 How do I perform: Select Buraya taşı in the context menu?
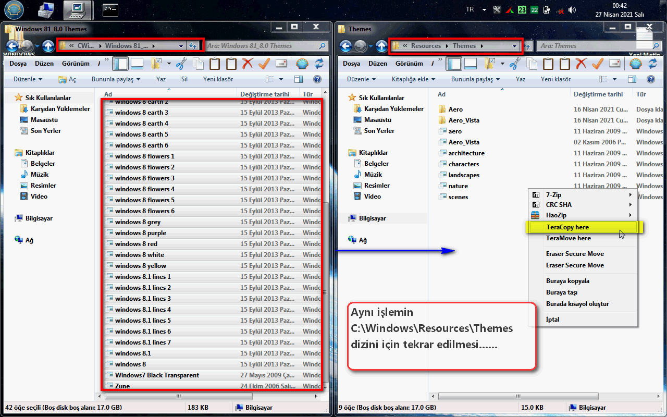coord(583,292)
